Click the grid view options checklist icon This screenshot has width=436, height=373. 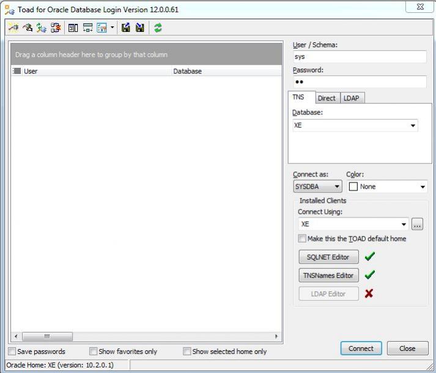click(x=102, y=28)
